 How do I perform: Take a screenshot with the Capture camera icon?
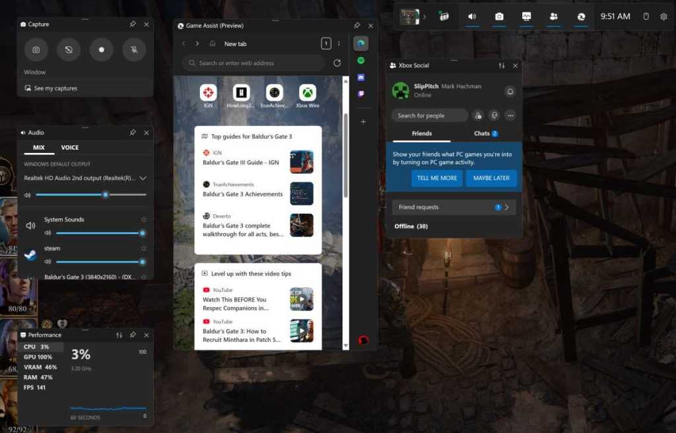36,49
